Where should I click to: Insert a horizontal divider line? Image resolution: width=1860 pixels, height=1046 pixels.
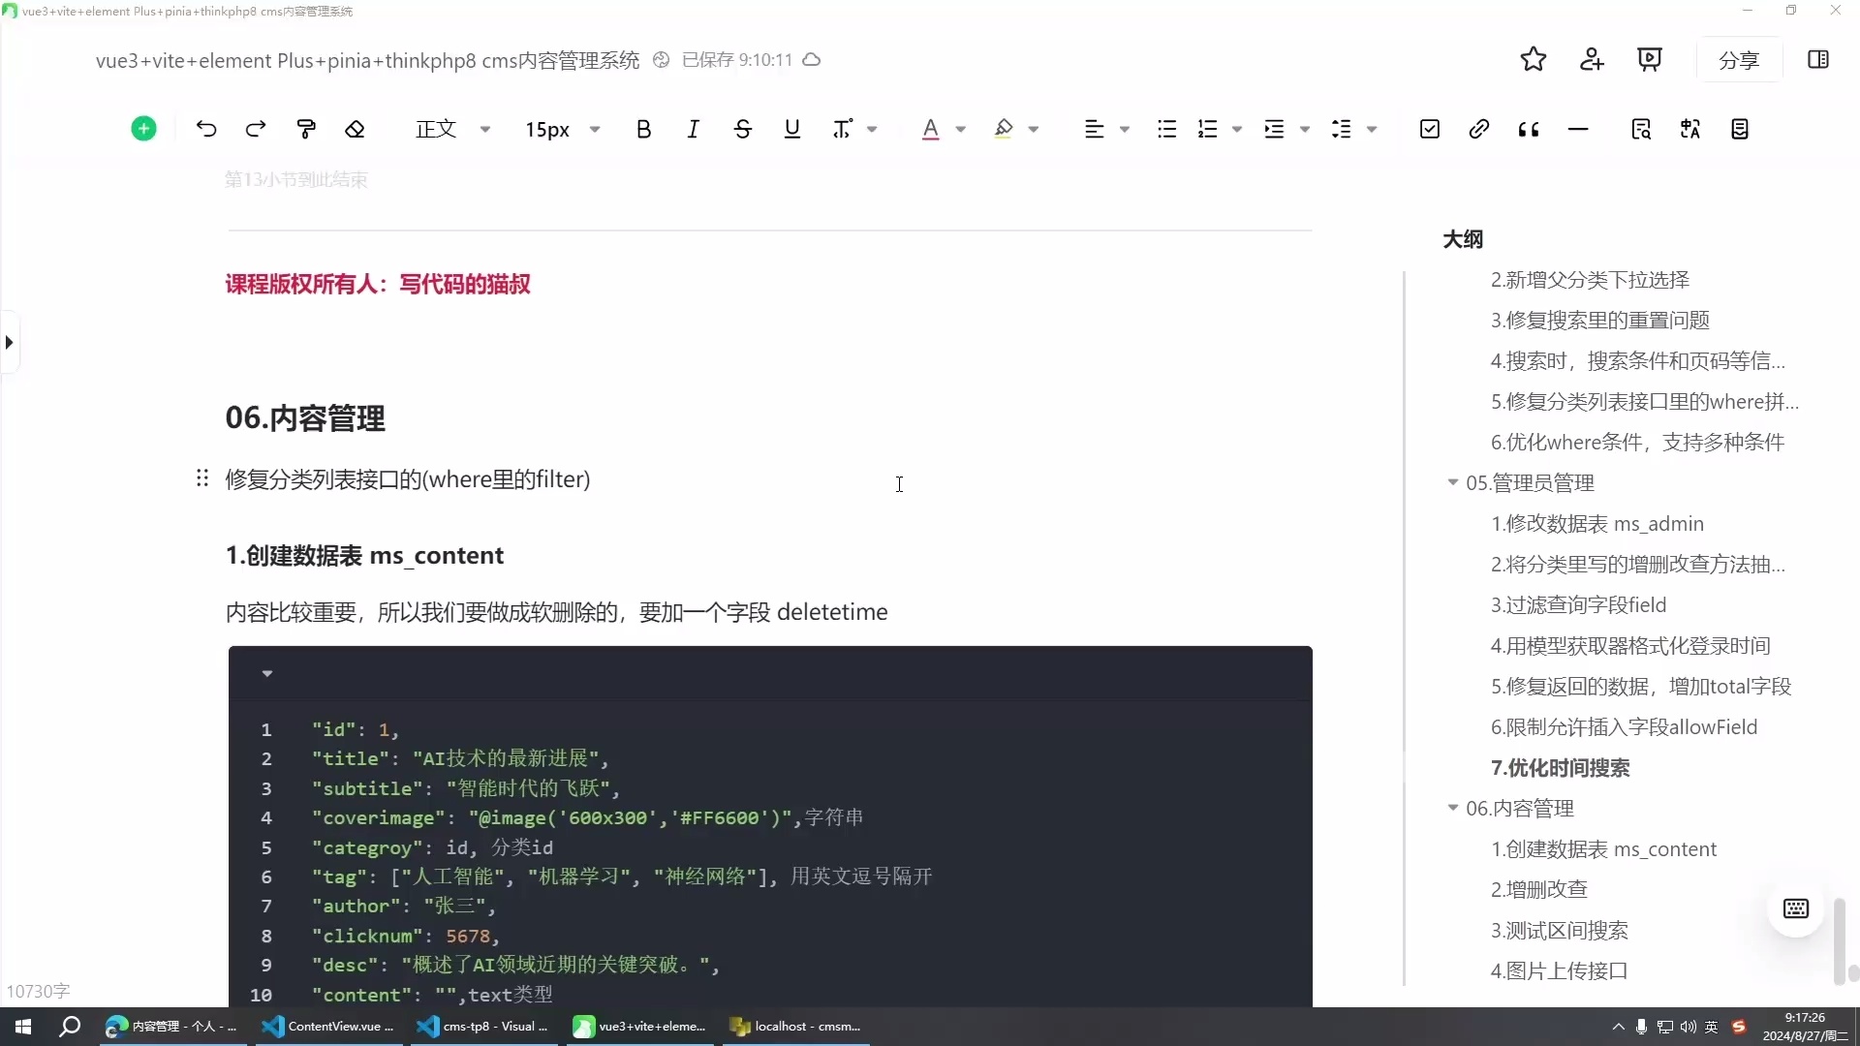tap(1579, 129)
